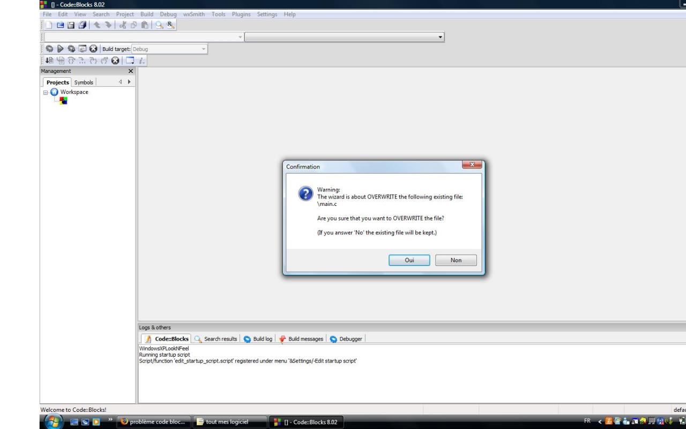The width and height of the screenshot is (686, 429).
Task: Switch to the Debugger log tab
Action: pyautogui.click(x=346, y=339)
